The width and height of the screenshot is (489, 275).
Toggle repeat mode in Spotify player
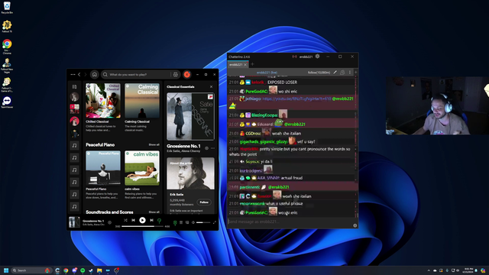160,220
